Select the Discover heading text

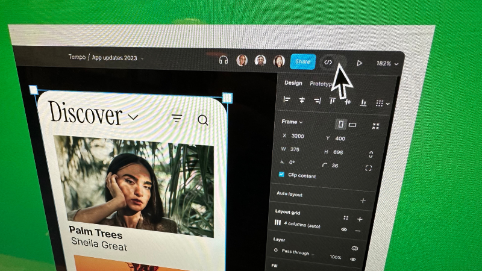(x=86, y=113)
